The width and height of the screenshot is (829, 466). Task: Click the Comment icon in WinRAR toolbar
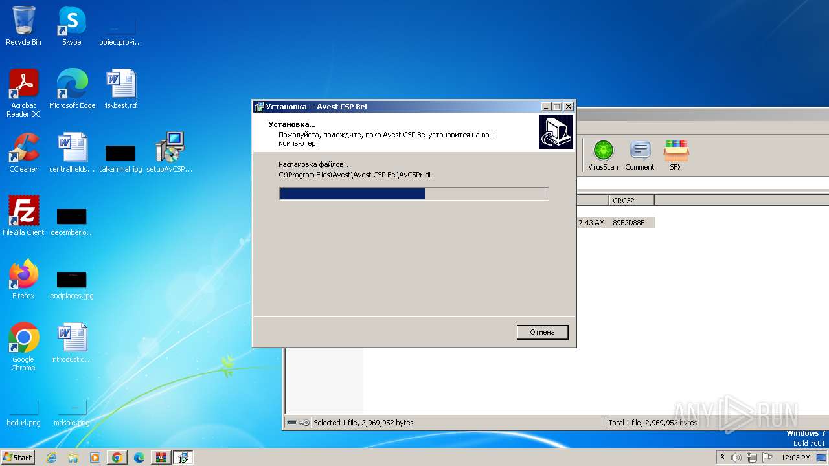coord(639,155)
